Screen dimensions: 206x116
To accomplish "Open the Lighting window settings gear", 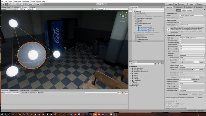I will (x=204, y=10).
